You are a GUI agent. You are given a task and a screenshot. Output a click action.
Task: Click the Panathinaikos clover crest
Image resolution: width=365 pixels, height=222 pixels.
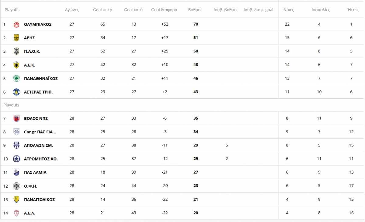point(16,78)
